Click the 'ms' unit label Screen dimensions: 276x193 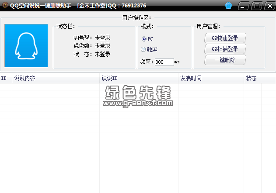click(177, 62)
